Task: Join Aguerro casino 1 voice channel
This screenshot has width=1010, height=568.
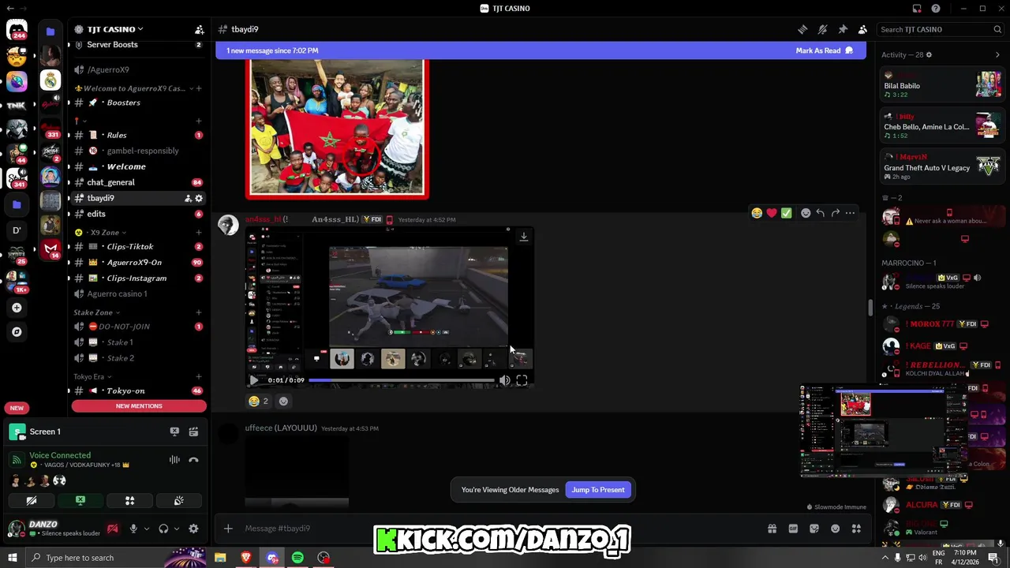Action: point(138,294)
